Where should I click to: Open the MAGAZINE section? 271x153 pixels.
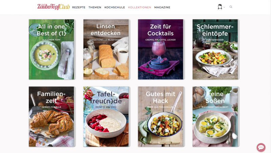tap(162, 7)
